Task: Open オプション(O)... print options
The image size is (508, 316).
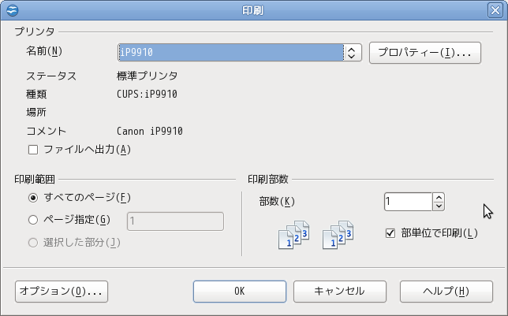Action: 62,292
